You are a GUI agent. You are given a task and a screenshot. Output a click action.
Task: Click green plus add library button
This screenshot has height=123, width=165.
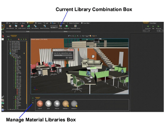(33, 98)
